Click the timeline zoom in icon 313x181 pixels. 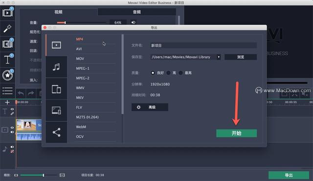pos(62,175)
